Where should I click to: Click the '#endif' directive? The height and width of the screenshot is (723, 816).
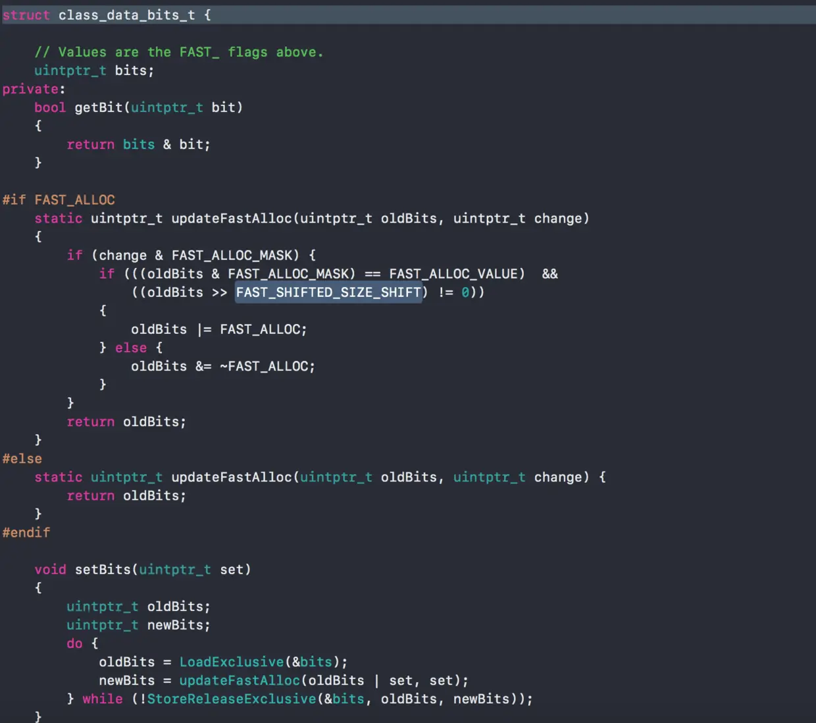coord(26,532)
